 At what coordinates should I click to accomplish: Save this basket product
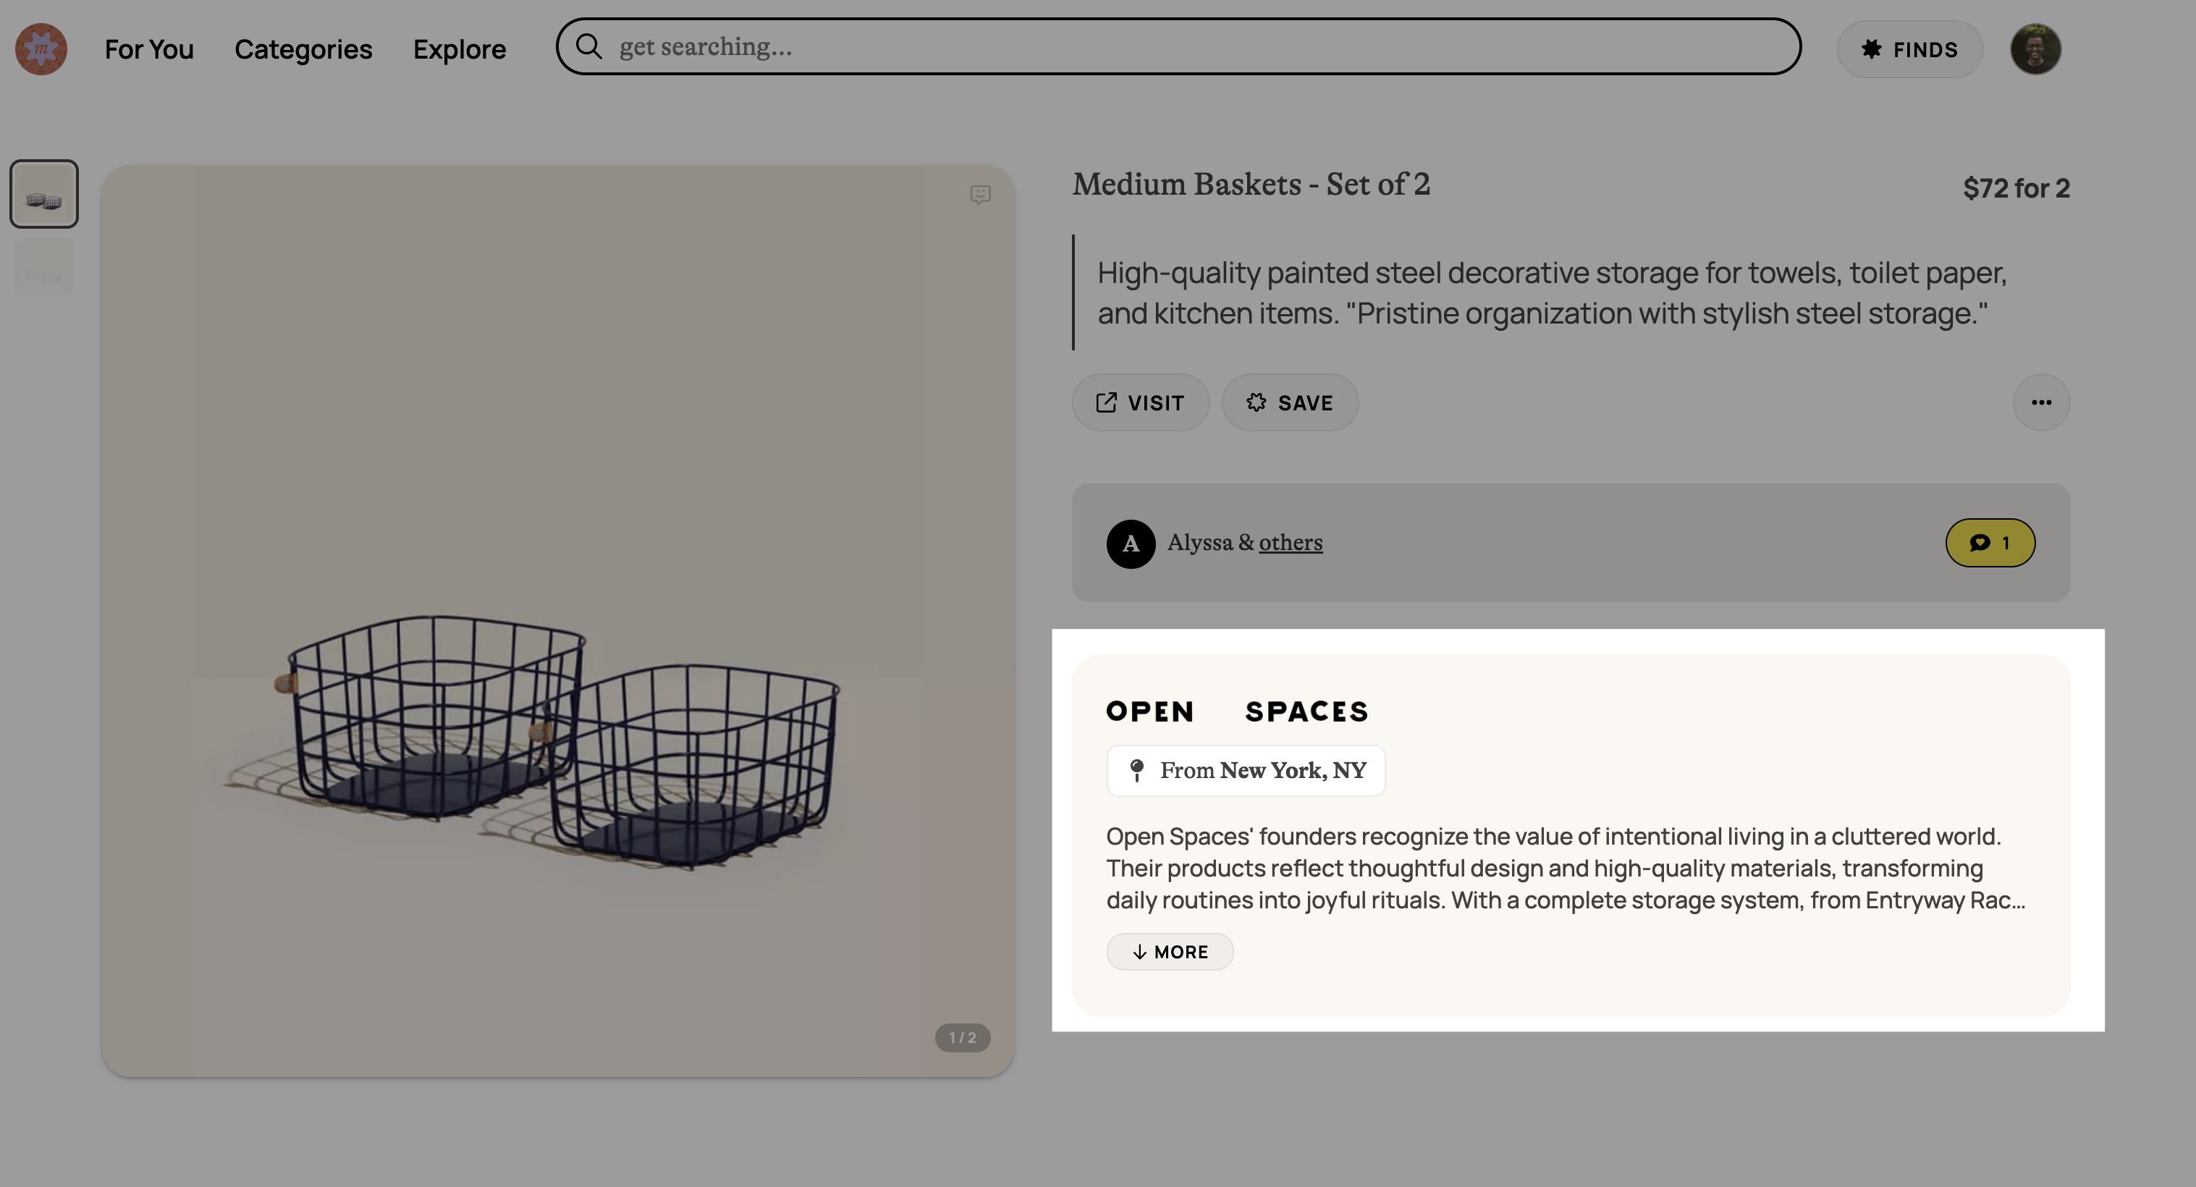(x=1290, y=402)
